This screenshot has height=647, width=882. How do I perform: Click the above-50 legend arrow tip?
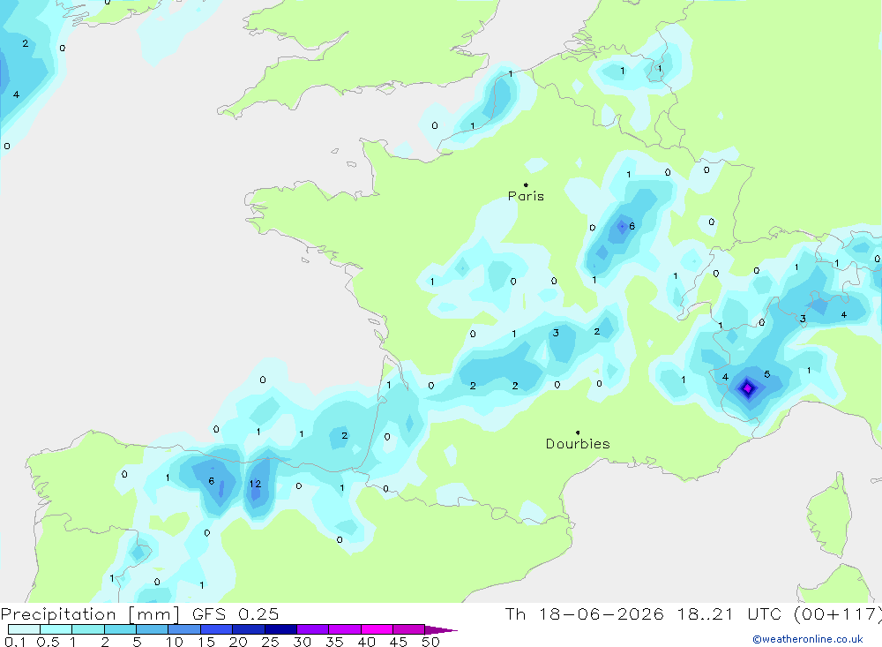click(x=441, y=629)
